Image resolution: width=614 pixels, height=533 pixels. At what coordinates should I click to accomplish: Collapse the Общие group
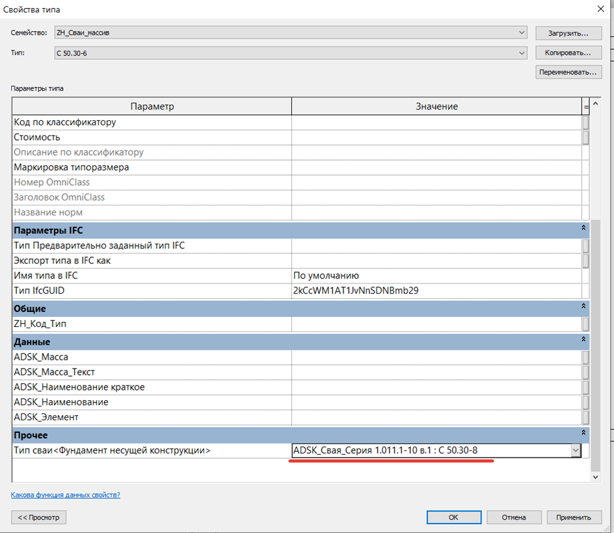(x=583, y=306)
